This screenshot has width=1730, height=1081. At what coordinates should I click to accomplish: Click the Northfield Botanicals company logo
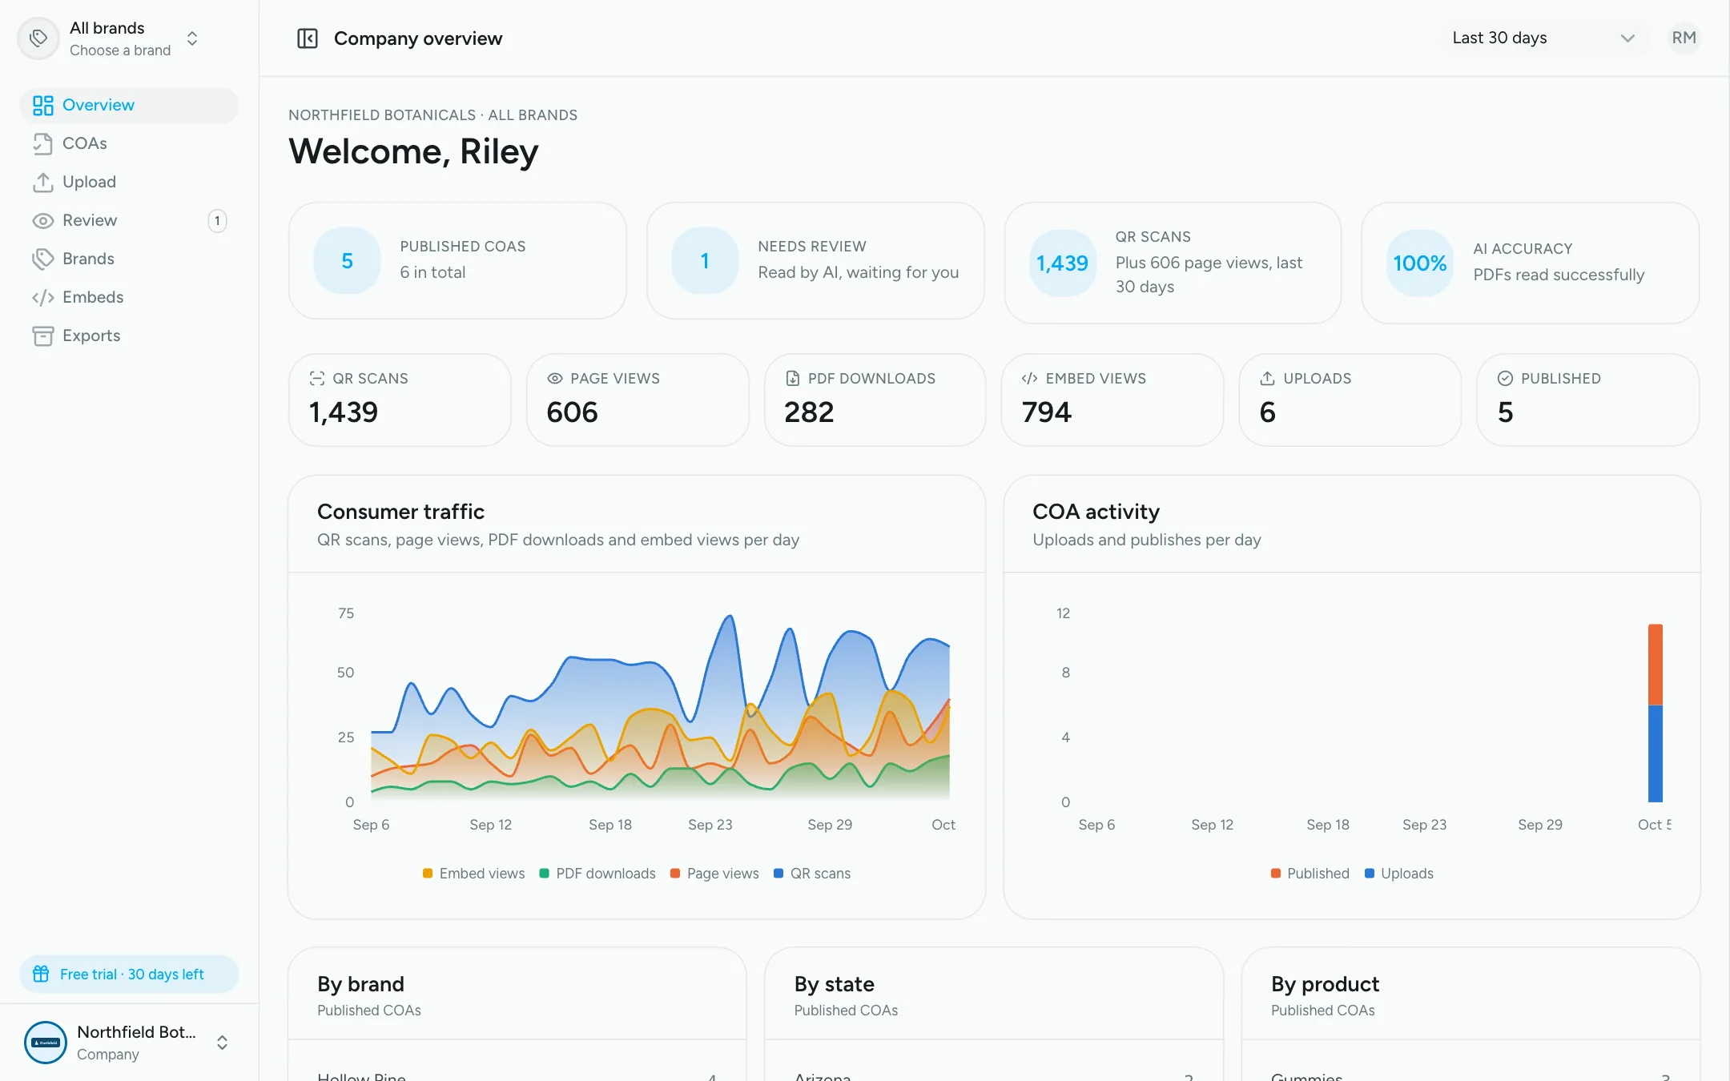pyautogui.click(x=46, y=1042)
